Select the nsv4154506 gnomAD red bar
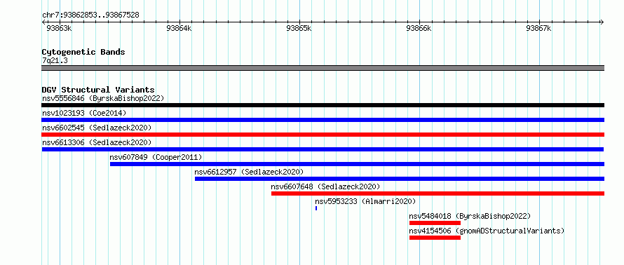This screenshot has width=624, height=265. click(435, 238)
